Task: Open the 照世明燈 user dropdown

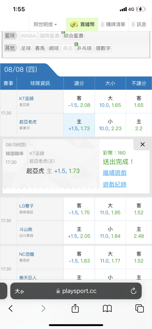Action: coord(45,25)
